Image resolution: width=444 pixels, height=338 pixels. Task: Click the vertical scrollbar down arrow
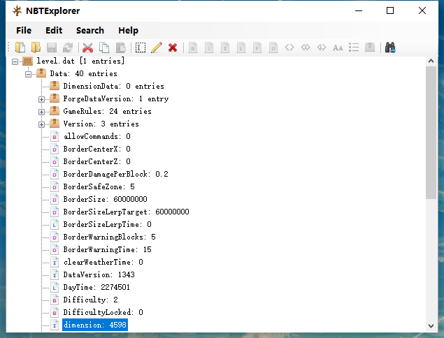pyautogui.click(x=431, y=326)
